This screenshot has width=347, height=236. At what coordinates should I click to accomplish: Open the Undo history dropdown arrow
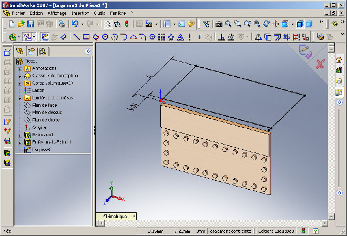tap(83, 24)
